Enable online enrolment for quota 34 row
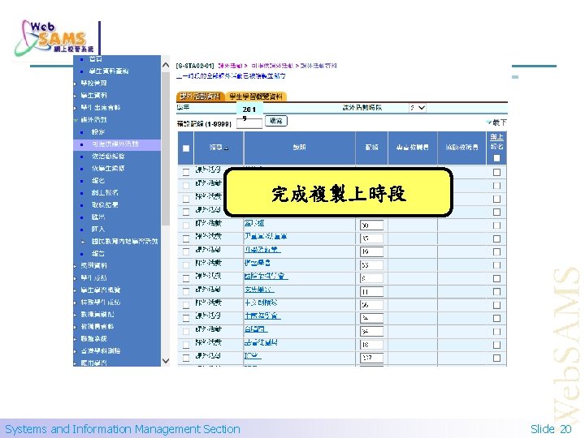 tap(496, 332)
